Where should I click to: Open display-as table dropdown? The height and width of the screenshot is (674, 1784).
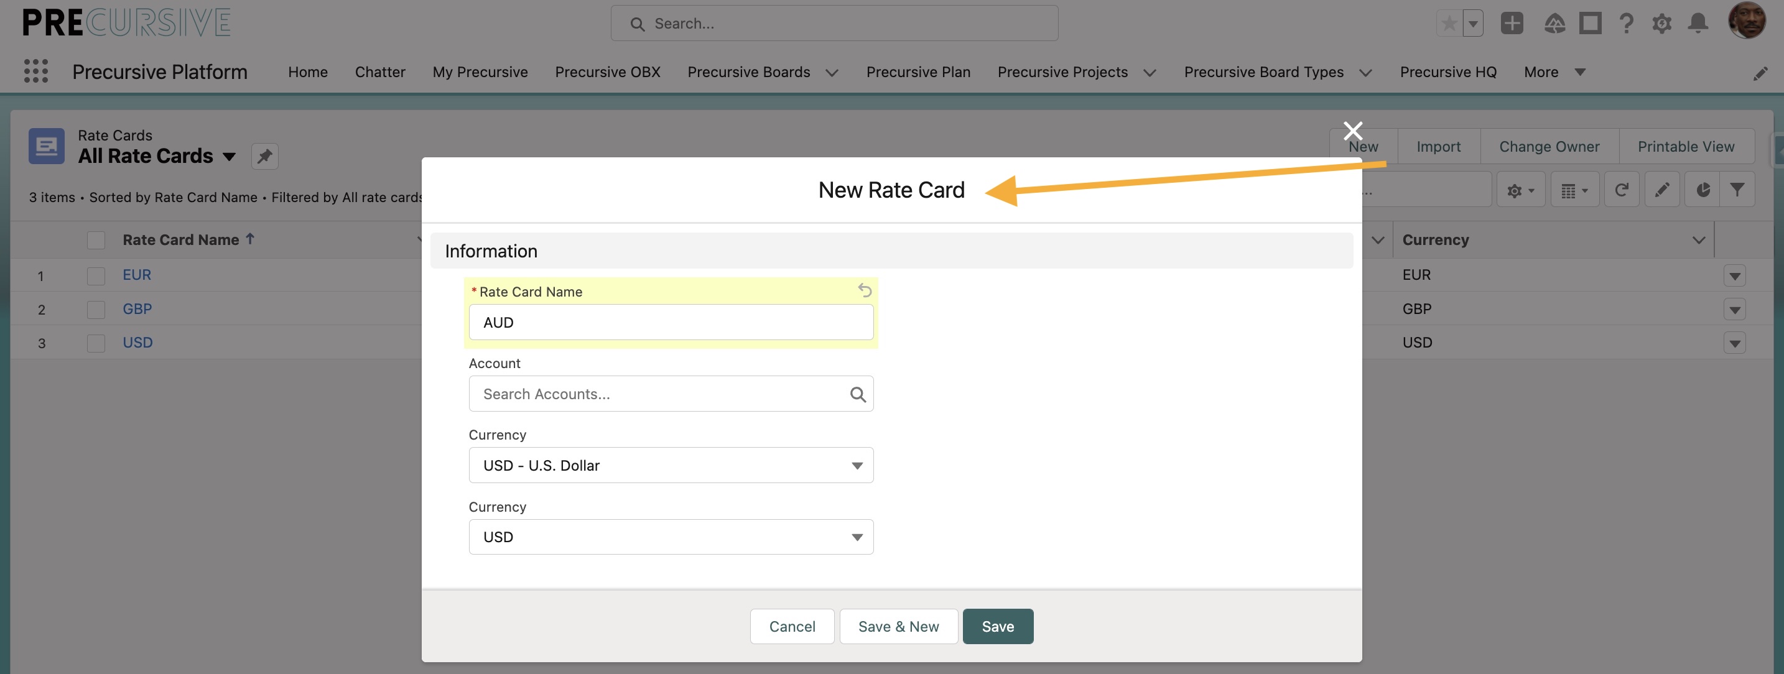click(1575, 190)
